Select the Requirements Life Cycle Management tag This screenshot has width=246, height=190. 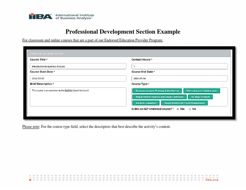[184, 103]
